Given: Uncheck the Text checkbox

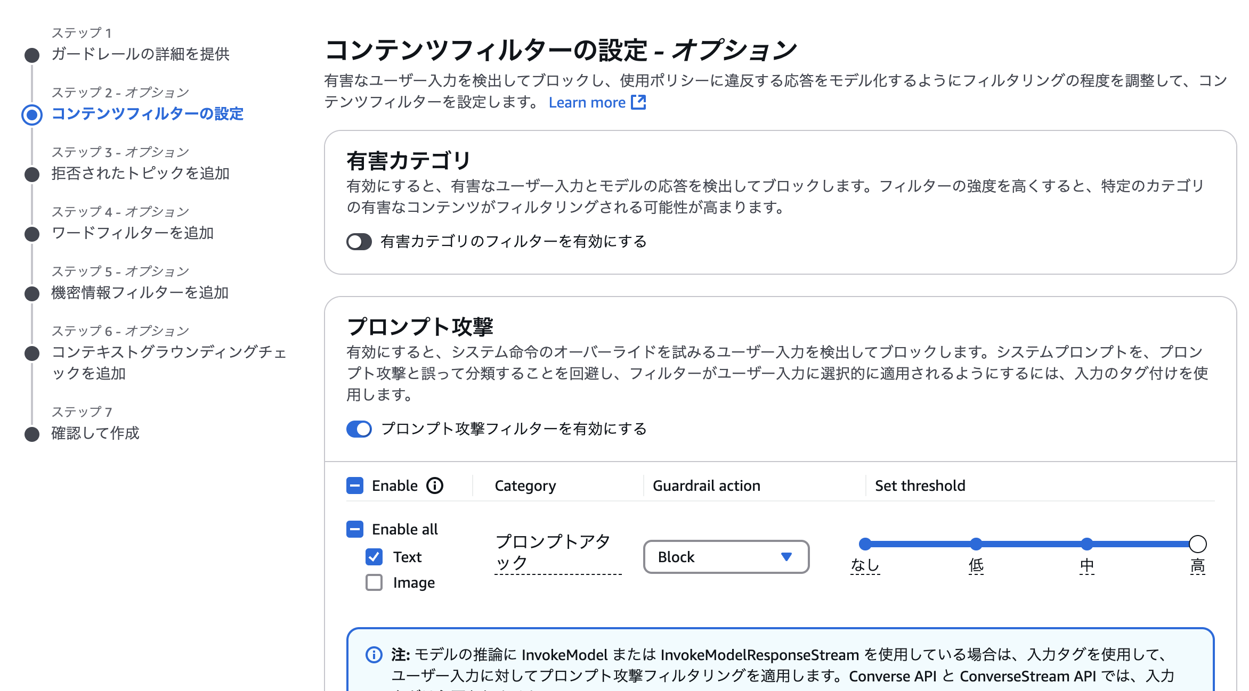Looking at the screenshot, I should coord(374,556).
